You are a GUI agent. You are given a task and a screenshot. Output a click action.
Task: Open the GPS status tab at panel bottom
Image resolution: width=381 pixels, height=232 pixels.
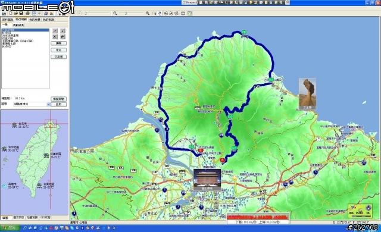pos(45,218)
